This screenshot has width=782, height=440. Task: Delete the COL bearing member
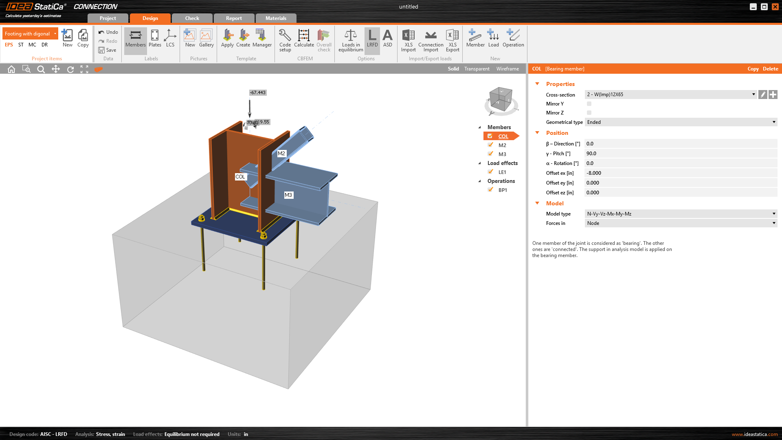point(770,69)
